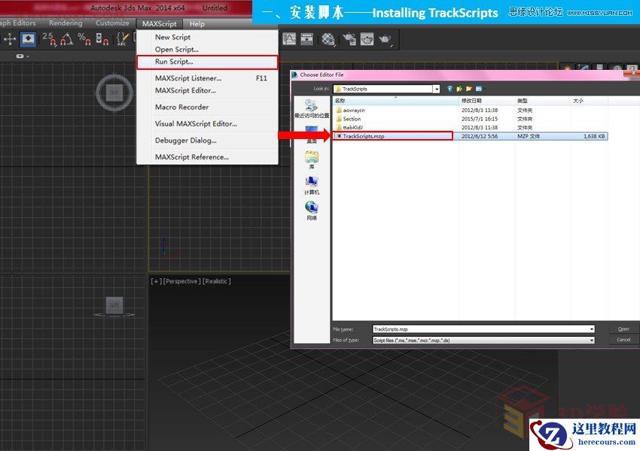Click the 2012/6/12 5:56 date cell
Screen dimensions: 640x451
tap(480, 137)
